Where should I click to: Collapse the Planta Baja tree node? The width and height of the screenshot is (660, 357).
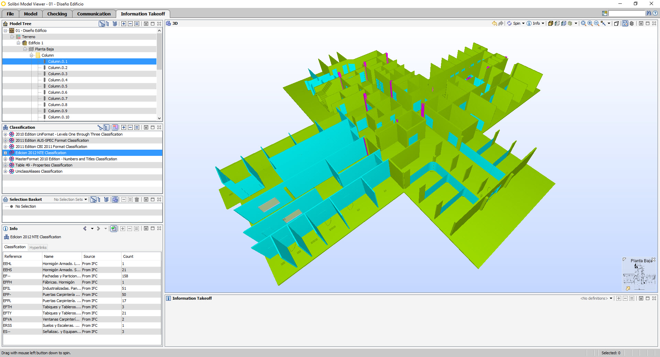pyautogui.click(x=25, y=49)
